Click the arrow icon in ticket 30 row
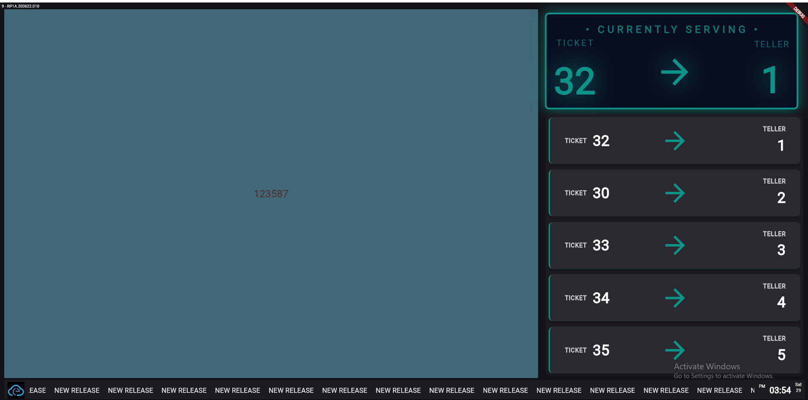Viewport: 808px width, 400px height. 675,193
